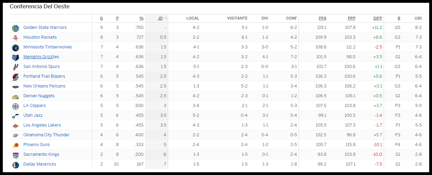Click the Dallas Mavericks logo icon
Image resolution: width=432 pixels, height=175 pixels.
pyautogui.click(x=15, y=165)
